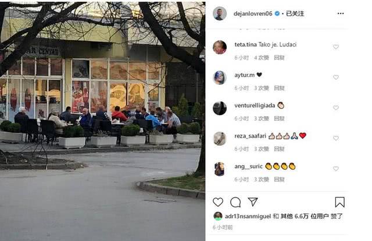372x241 pixels.
Task: Click the 已关注 following button
Action: pyautogui.click(x=295, y=13)
